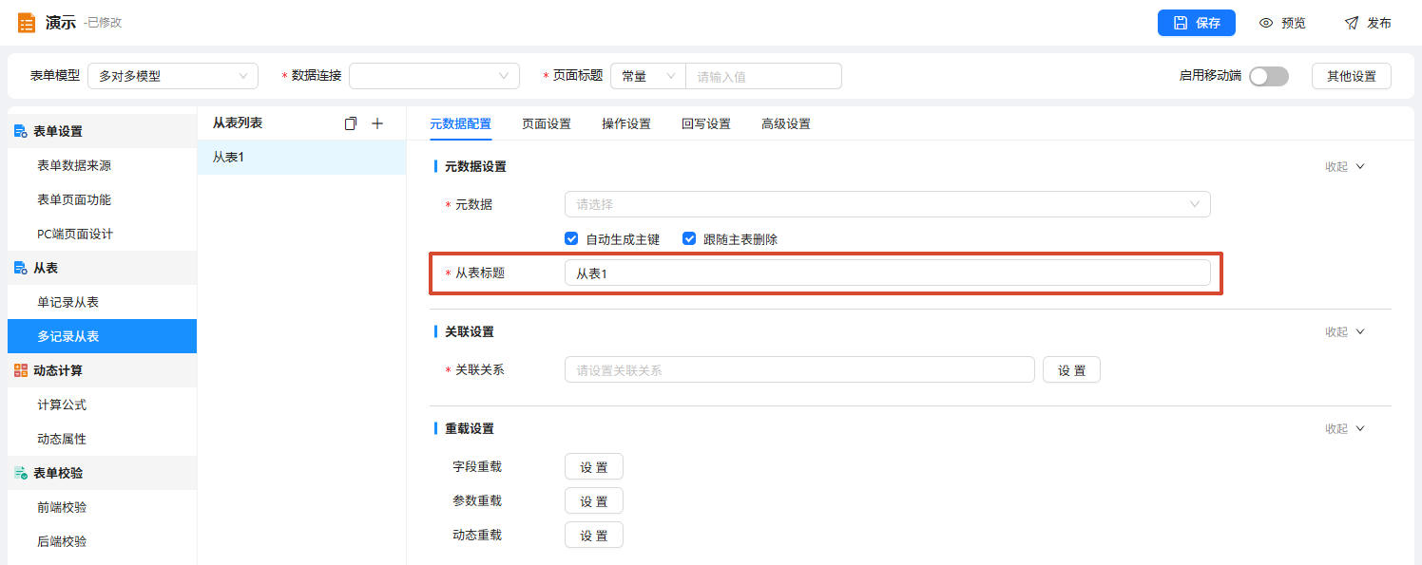
Task: Click 设置 button for 动态重载
Action: [x=594, y=535]
